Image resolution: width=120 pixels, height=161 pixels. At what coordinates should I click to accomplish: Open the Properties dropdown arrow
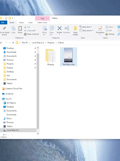pos(100,35)
